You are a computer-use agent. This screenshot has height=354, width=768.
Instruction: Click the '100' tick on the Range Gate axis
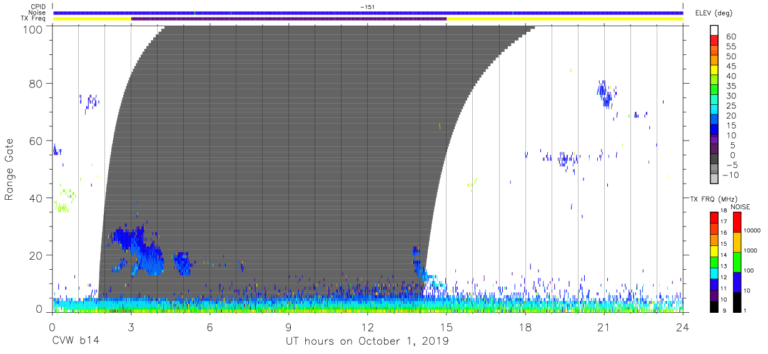34,29
